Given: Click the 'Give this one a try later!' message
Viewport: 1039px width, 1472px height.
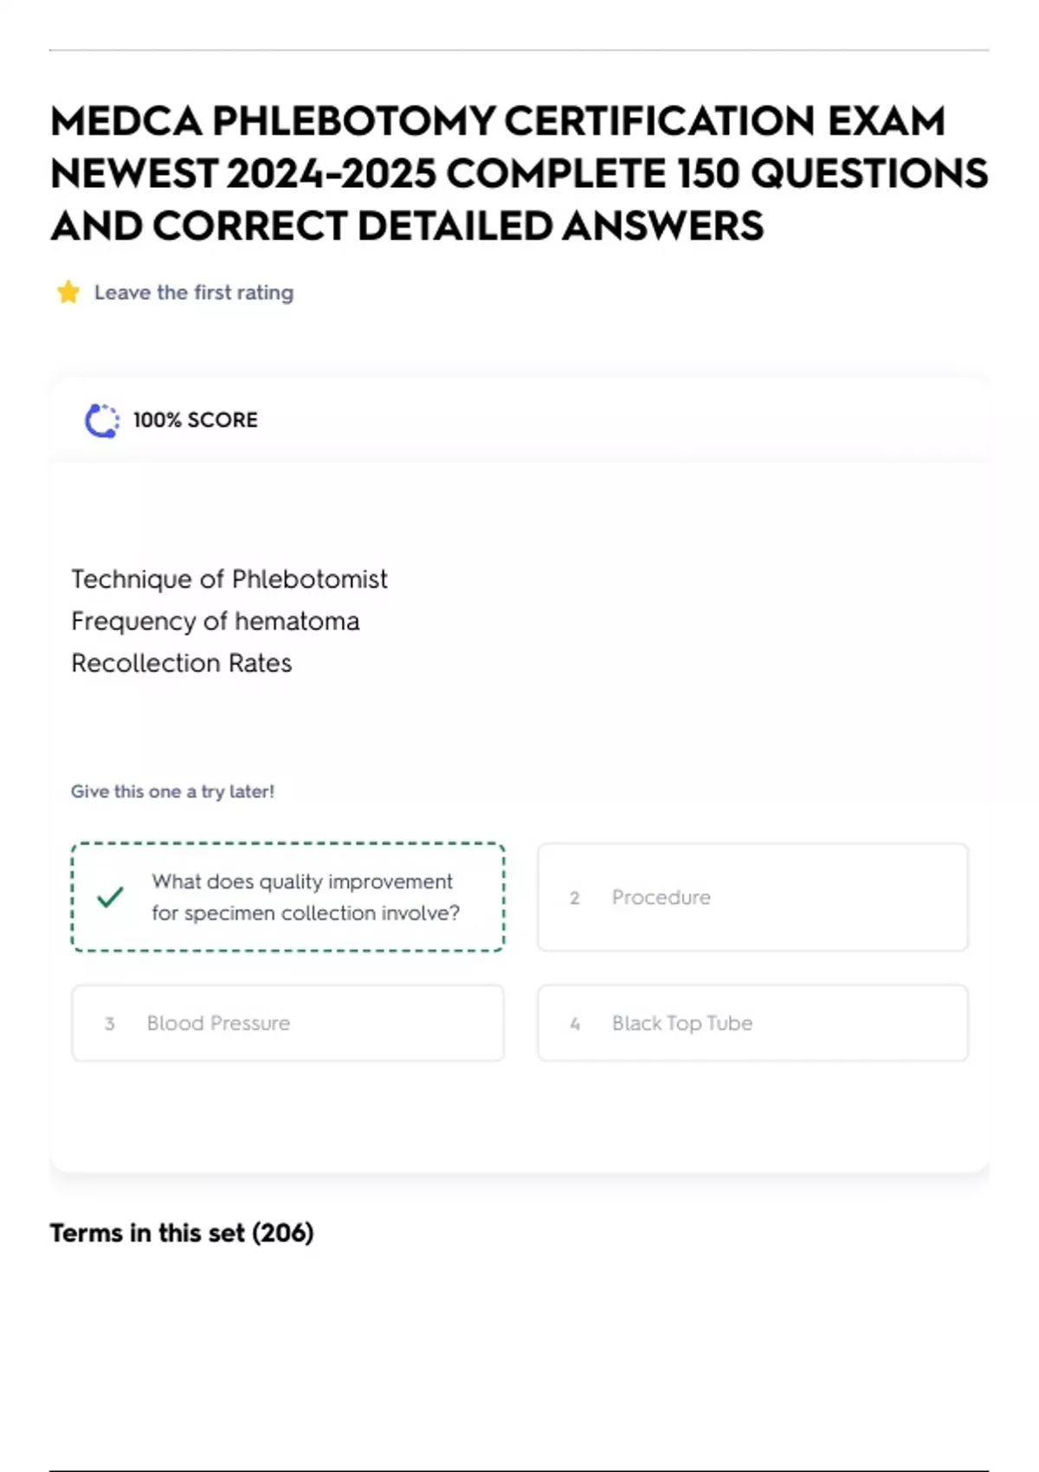Looking at the screenshot, I should (x=172, y=791).
